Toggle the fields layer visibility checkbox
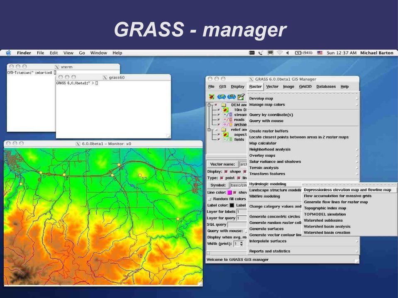Screen dimensions: 398x298 point(219,139)
